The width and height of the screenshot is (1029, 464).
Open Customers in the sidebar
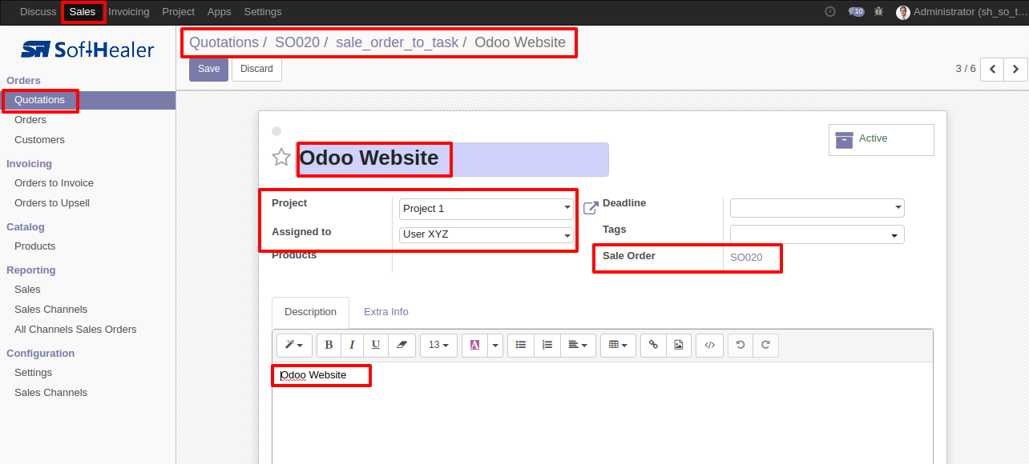tap(39, 140)
